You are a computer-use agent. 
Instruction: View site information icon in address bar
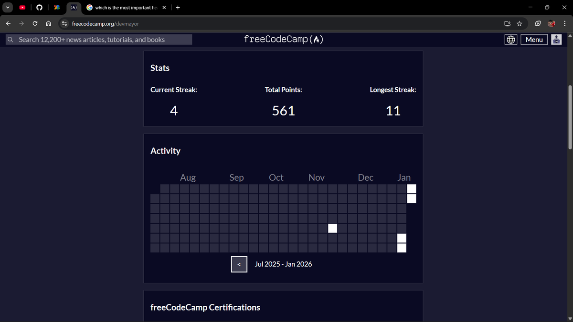coord(64,23)
